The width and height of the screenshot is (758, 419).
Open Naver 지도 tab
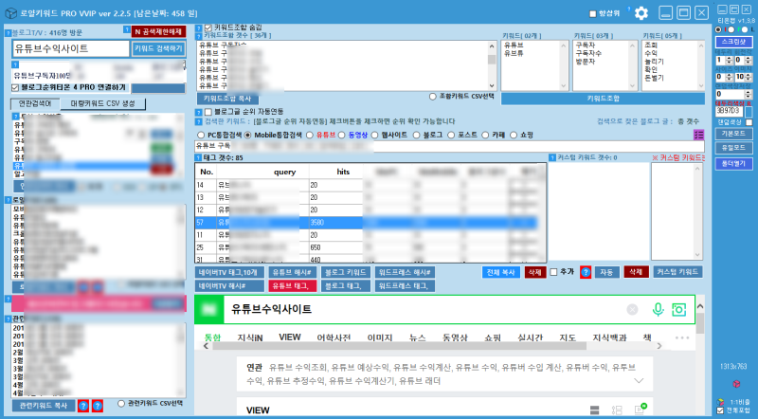point(568,337)
